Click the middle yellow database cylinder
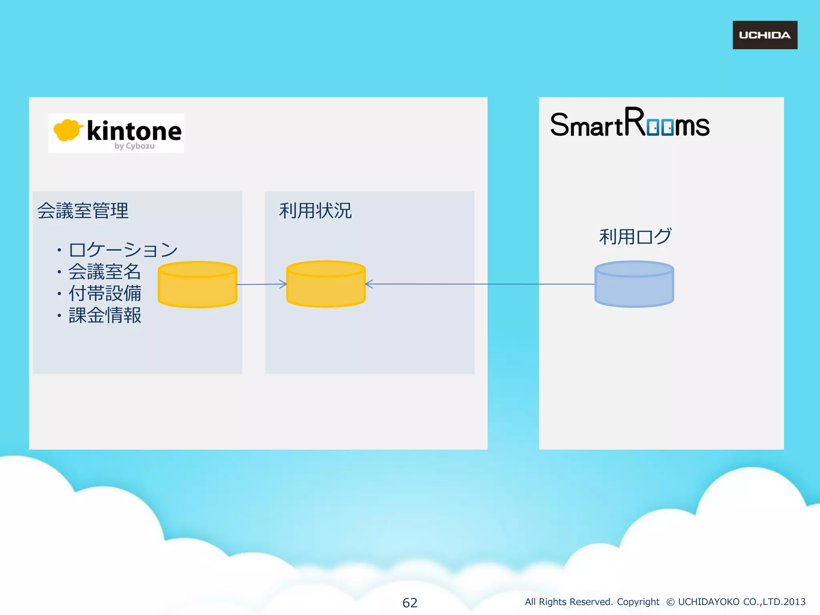This screenshot has width=820, height=615. (326, 284)
